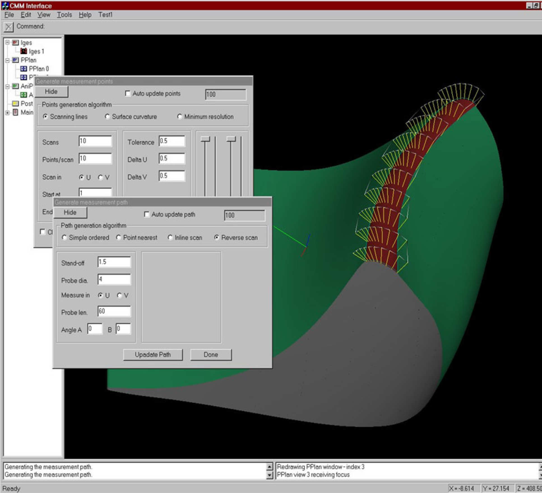The height and width of the screenshot is (493, 542).
Task: Enable Auto update points checkbox
Action: [x=128, y=93]
